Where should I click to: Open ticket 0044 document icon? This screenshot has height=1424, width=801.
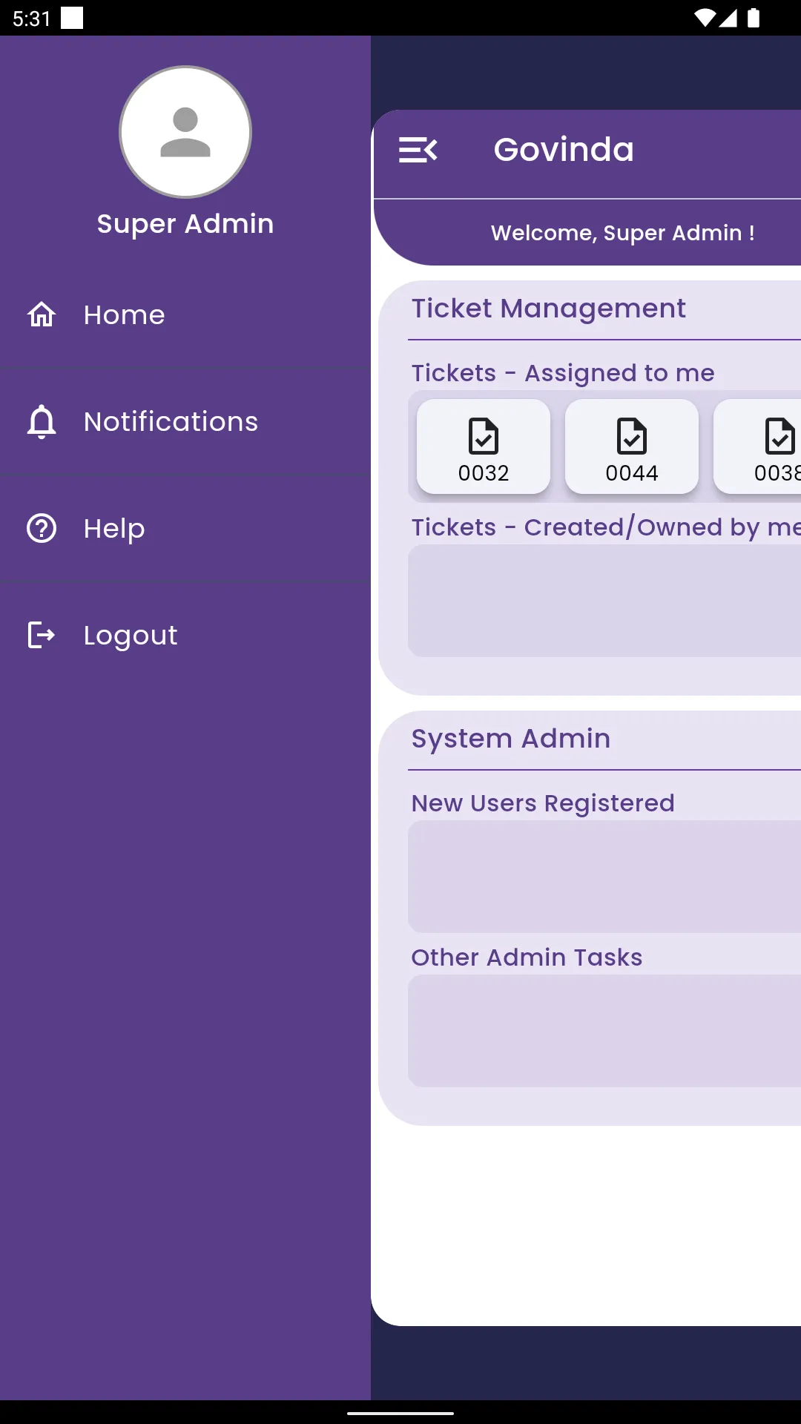pos(632,436)
